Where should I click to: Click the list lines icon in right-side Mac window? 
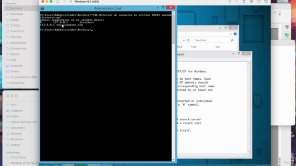287,27
